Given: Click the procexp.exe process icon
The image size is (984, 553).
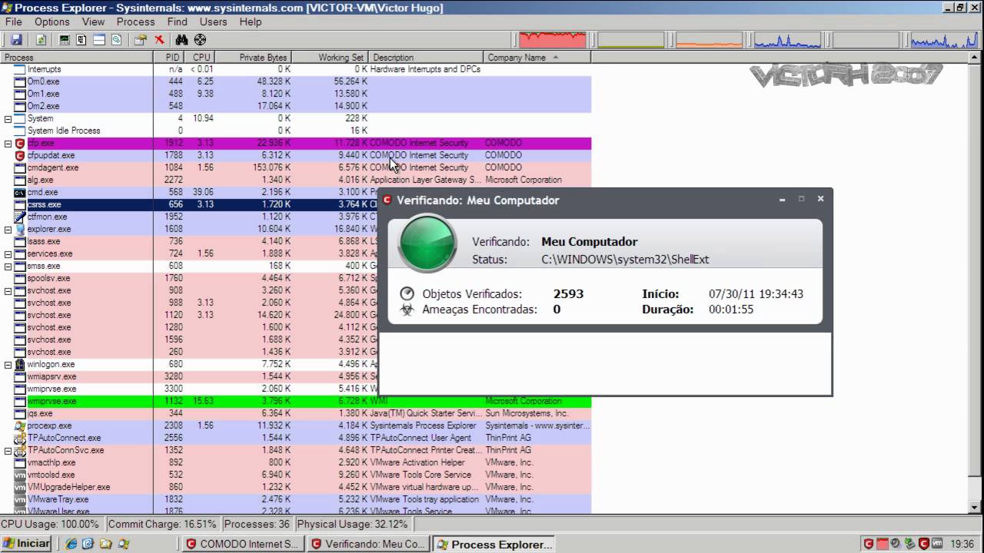Looking at the screenshot, I should click(x=20, y=426).
